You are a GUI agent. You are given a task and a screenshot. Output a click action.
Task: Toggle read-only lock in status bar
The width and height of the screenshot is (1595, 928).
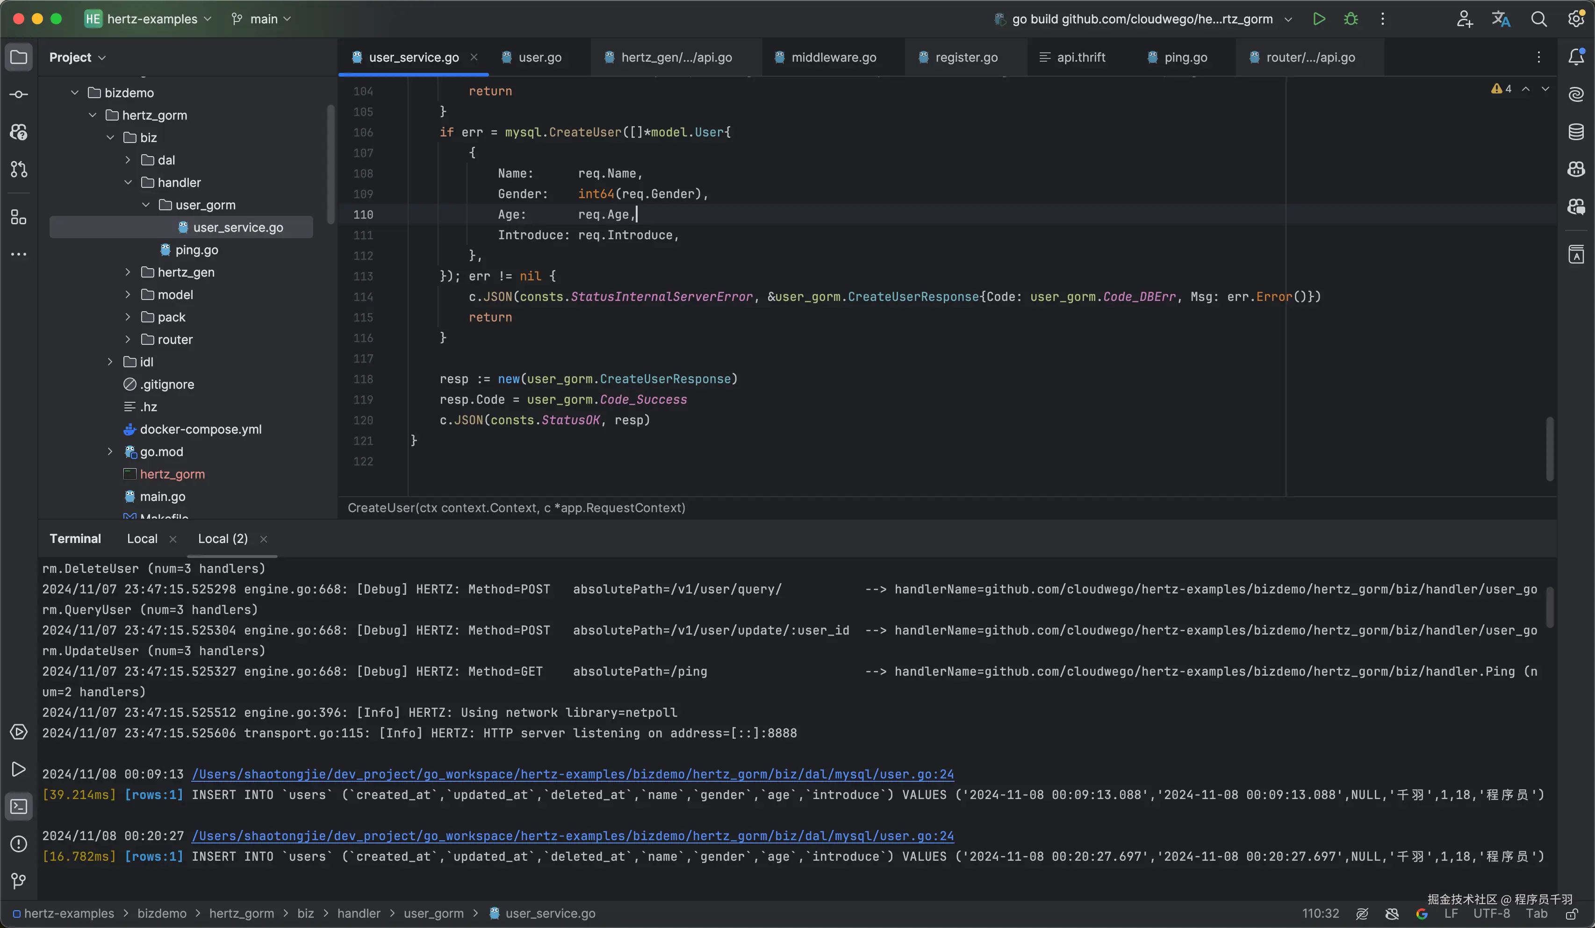(x=1572, y=914)
